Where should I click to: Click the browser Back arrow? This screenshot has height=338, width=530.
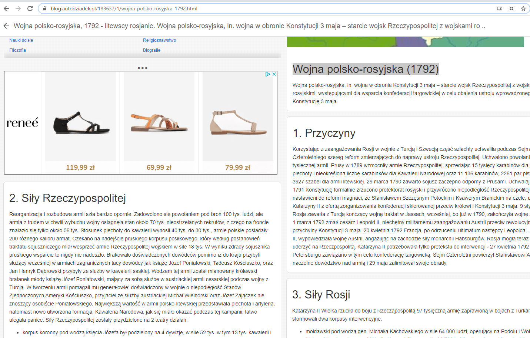pos(6,9)
